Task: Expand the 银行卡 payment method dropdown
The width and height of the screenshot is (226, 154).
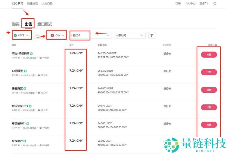Action: pyautogui.click(x=91, y=35)
